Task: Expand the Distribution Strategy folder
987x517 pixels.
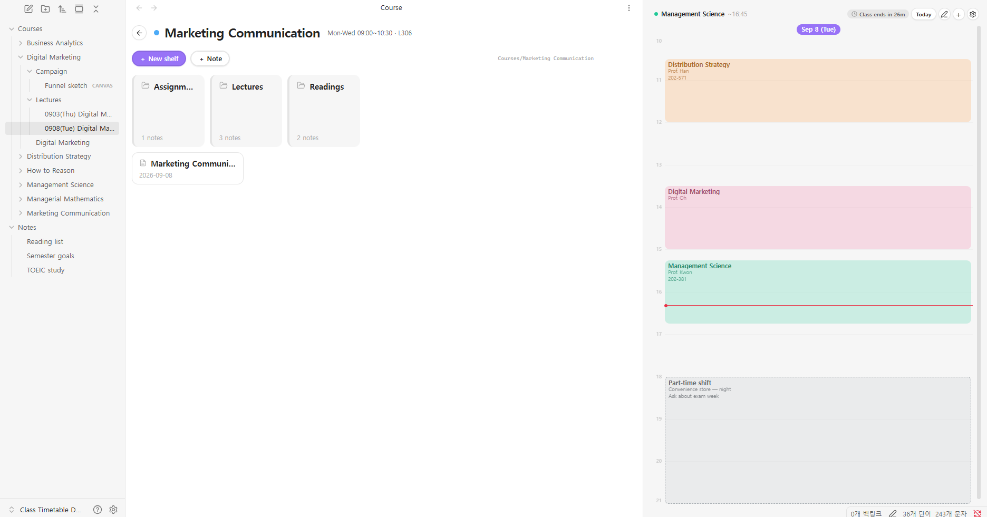Action: pos(21,157)
